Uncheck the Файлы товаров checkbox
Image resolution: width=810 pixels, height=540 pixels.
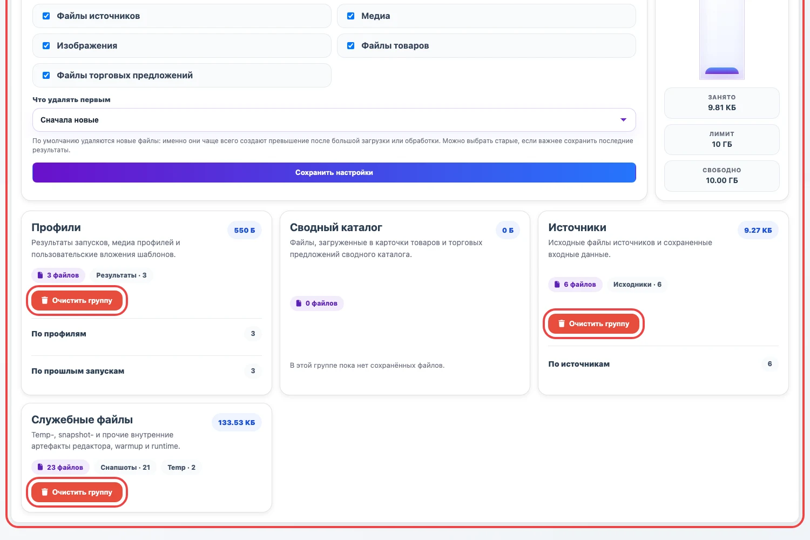(x=351, y=46)
